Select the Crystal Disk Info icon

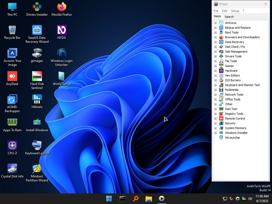(12, 169)
